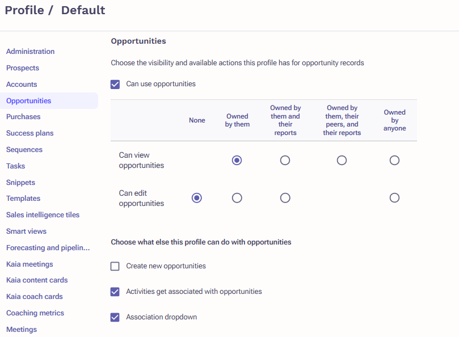Image resolution: width=459 pixels, height=337 pixels.
Task: Switch to the Purchases section
Action: [x=23, y=116]
